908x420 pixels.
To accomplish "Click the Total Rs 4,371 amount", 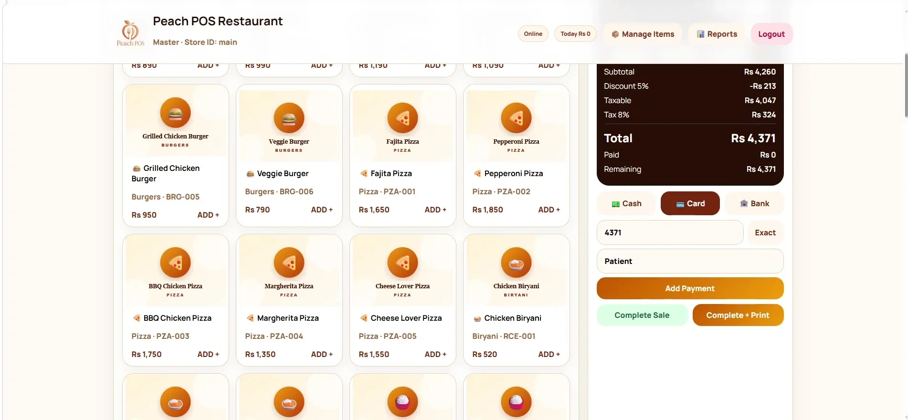I will (753, 138).
